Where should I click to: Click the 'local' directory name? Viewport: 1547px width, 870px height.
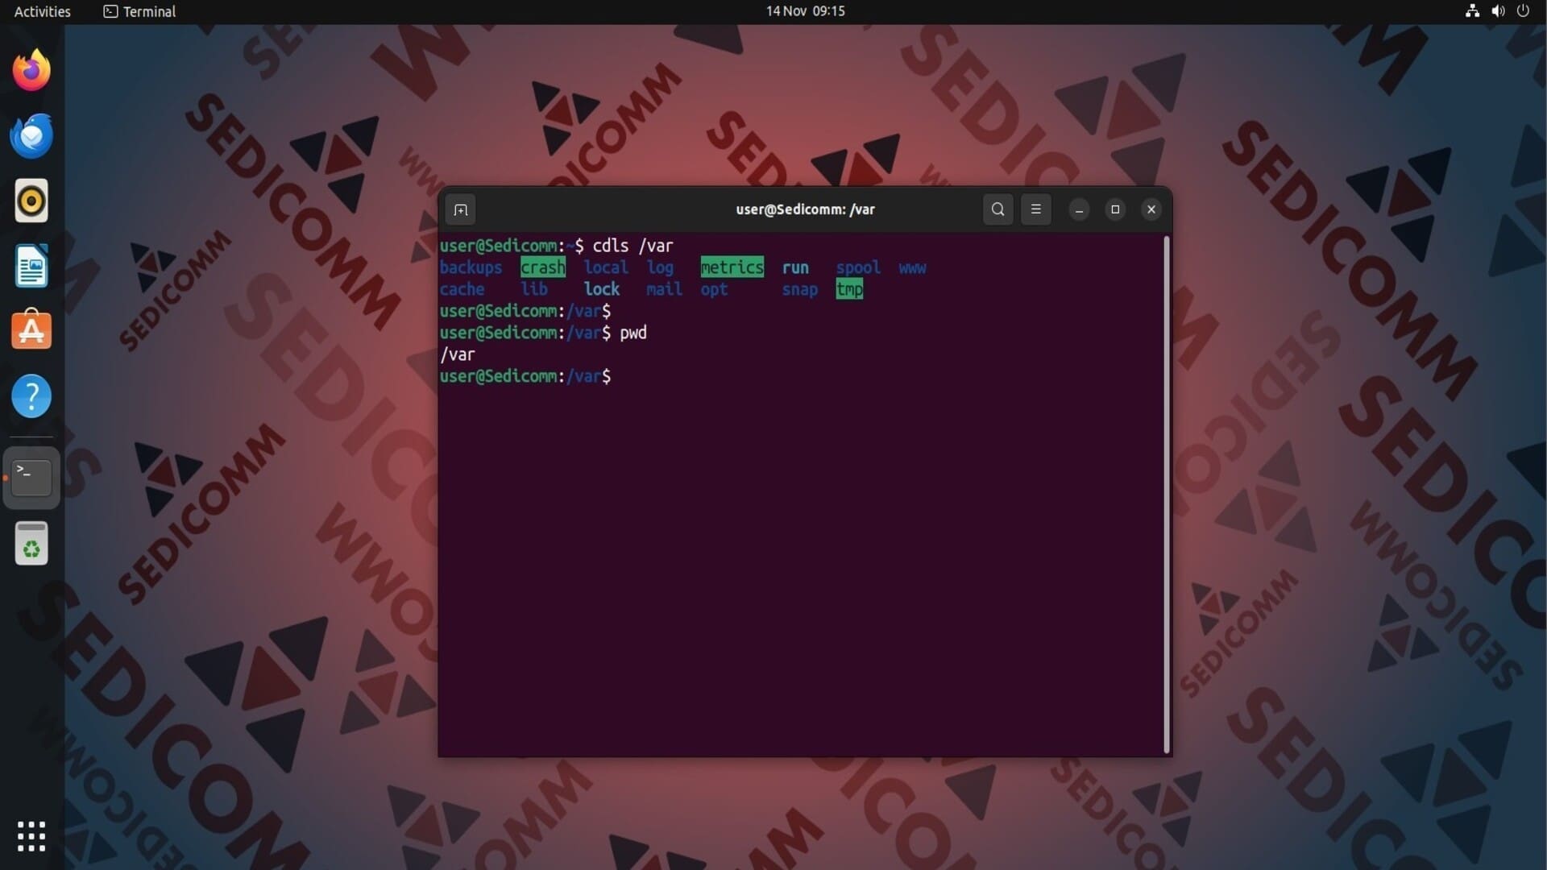click(x=606, y=267)
